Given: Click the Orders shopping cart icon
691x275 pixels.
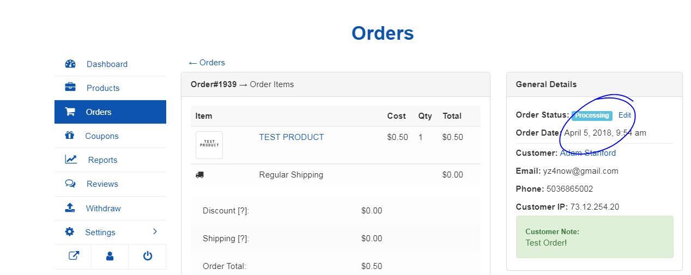Looking at the screenshot, I should click(70, 112).
